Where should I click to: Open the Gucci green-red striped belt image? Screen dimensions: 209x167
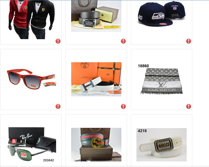pos(96,144)
